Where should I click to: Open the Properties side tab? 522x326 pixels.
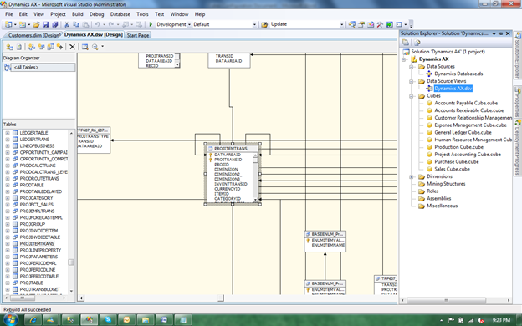(518, 101)
